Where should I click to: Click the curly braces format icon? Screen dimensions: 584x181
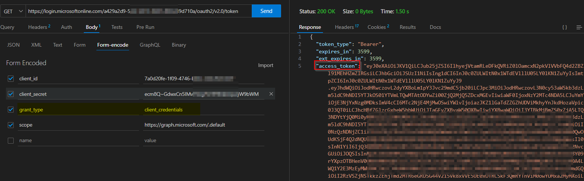click(564, 27)
